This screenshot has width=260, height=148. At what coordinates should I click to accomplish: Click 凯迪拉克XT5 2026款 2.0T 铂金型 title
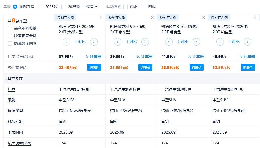point(231,29)
